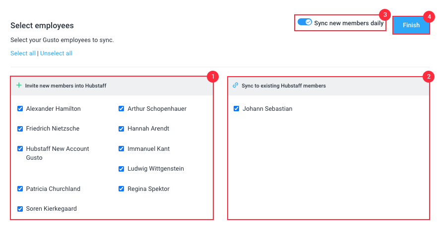Viewport: 437px width, 228px height.
Task: Click the Select employees heading
Action: (x=42, y=26)
